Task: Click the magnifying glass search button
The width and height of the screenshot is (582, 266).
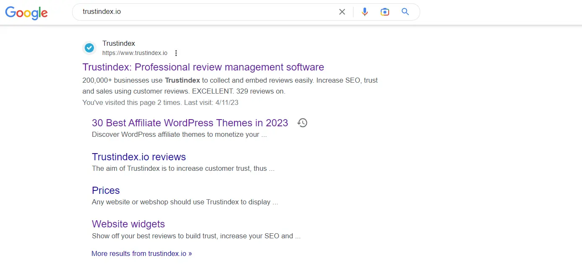Action: pos(405,12)
